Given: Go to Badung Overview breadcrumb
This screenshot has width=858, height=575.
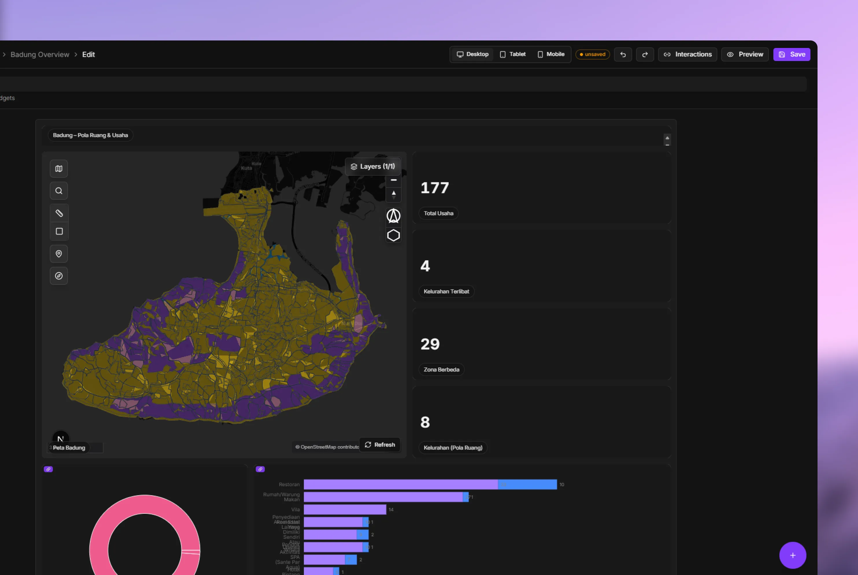Looking at the screenshot, I should (x=40, y=54).
